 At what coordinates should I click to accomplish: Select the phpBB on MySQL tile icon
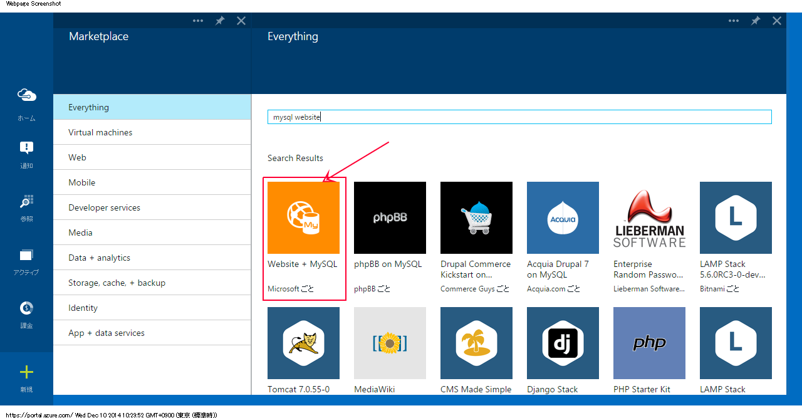coord(390,217)
